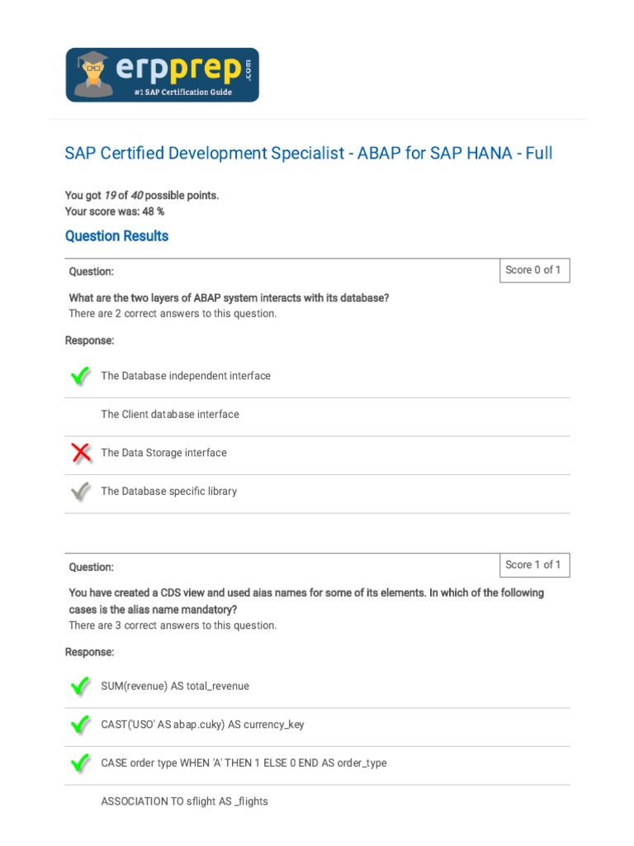Image resolution: width=634 pixels, height=846 pixels.
Task: Click the 'Score 1 of 1' box
Action: 534,565
